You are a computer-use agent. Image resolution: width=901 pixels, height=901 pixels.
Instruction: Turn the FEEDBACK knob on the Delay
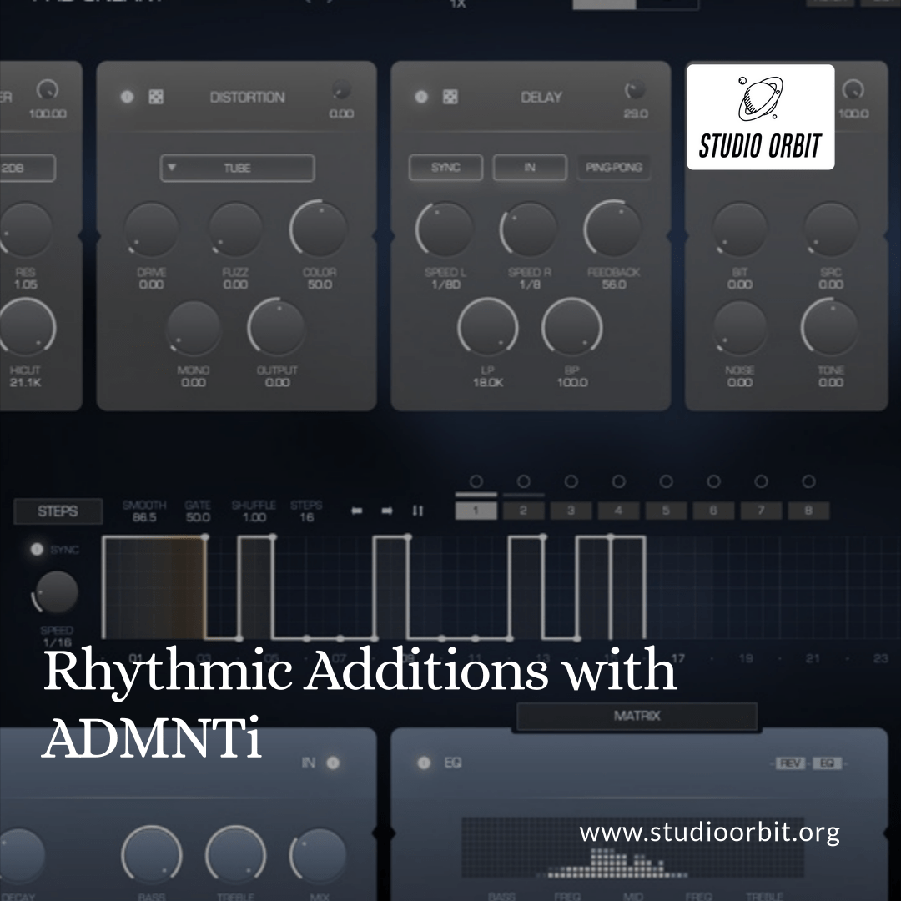pyautogui.click(x=613, y=229)
